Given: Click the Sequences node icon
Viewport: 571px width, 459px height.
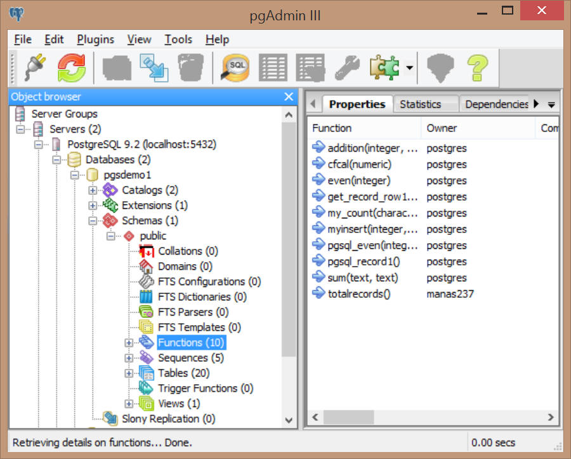Looking at the screenshot, I should coord(147,357).
